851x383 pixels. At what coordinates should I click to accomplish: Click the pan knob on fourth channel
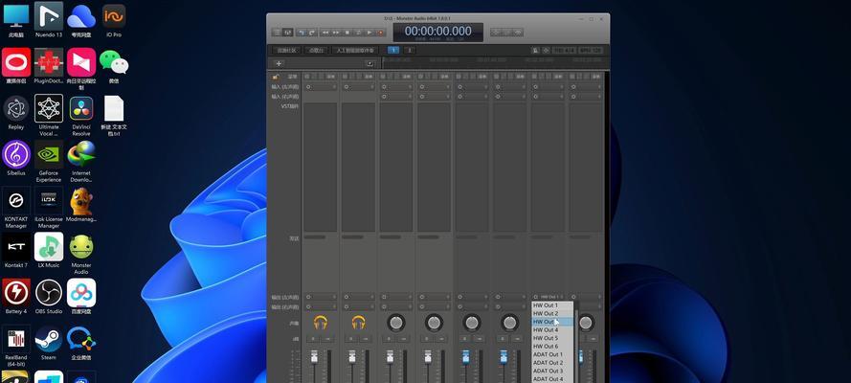tap(434, 324)
